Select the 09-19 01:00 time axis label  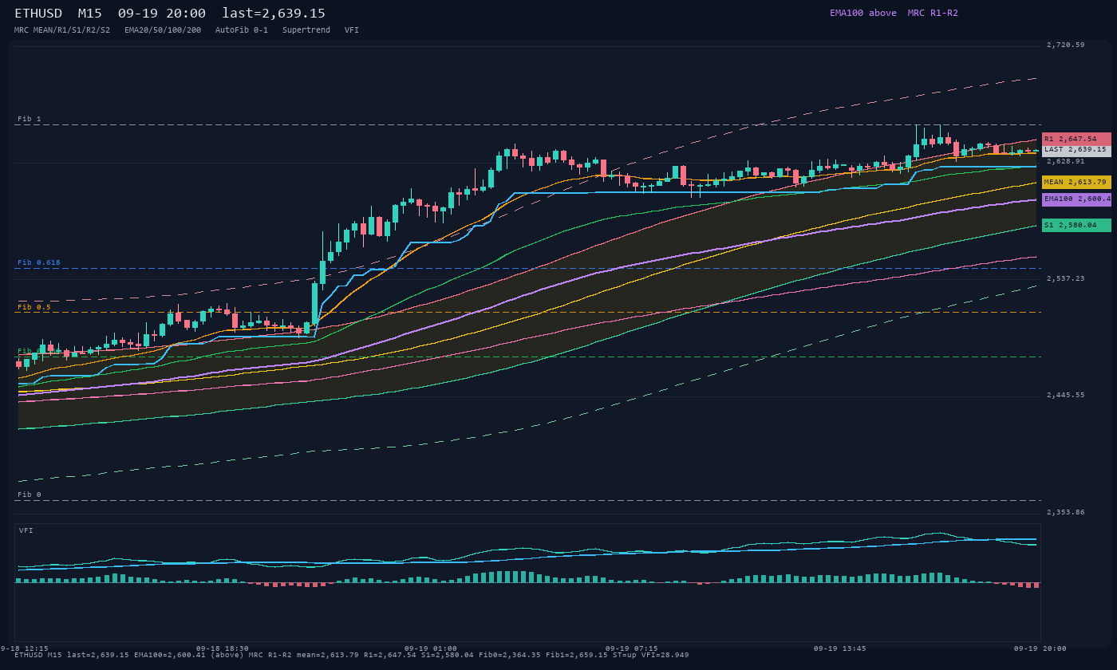click(x=431, y=648)
